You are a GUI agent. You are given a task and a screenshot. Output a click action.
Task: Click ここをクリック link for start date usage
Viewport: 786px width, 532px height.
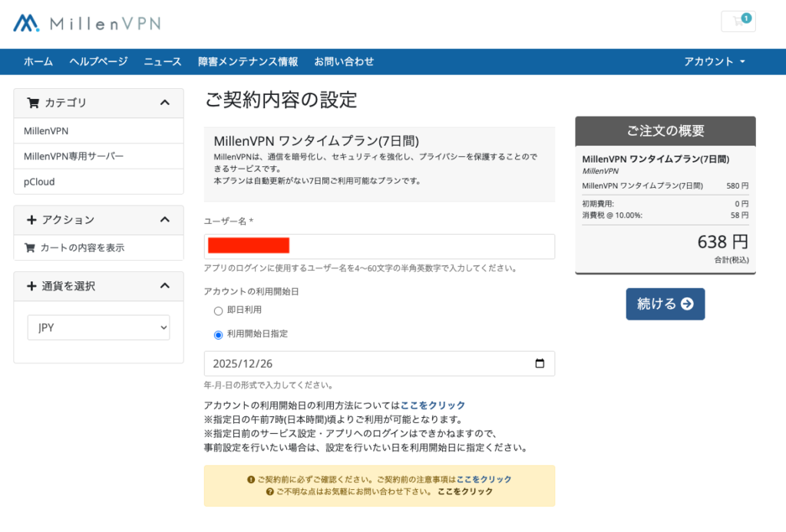(433, 405)
